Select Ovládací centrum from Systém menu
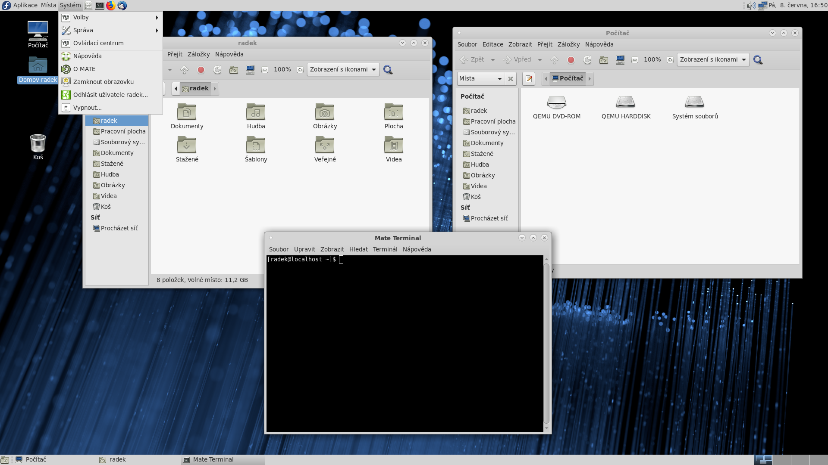The width and height of the screenshot is (828, 465). tap(98, 43)
